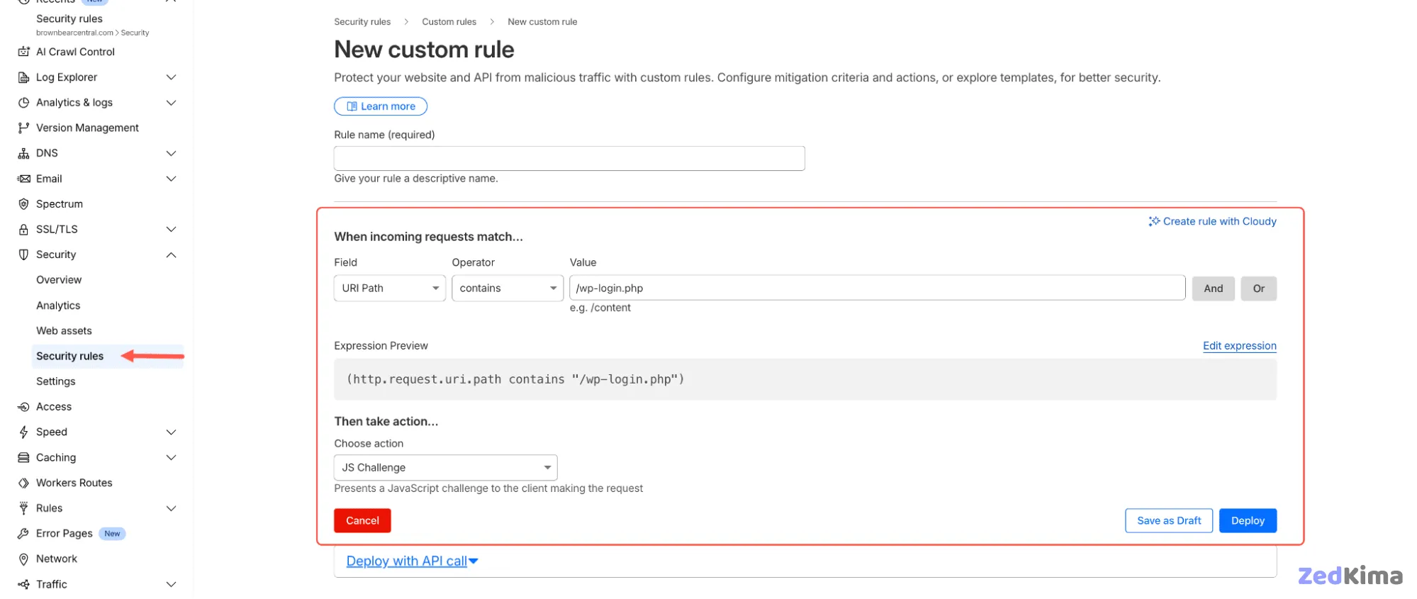
Task: Click the Expression Preview code box
Action: pos(805,380)
